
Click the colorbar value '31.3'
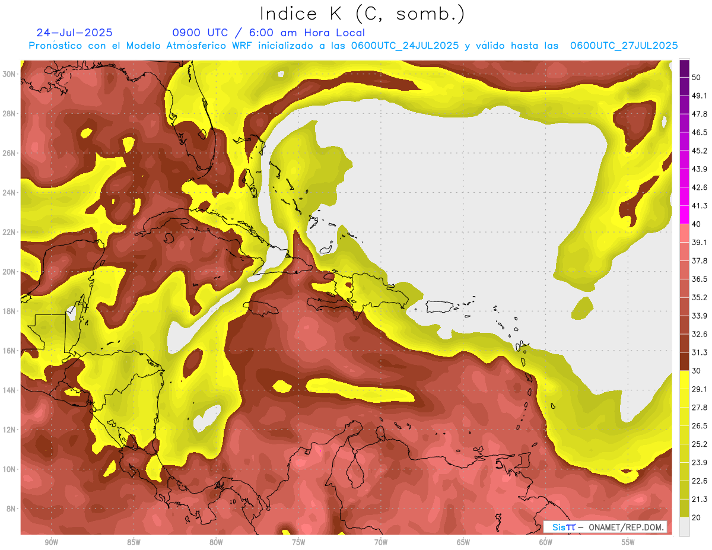[x=700, y=352]
